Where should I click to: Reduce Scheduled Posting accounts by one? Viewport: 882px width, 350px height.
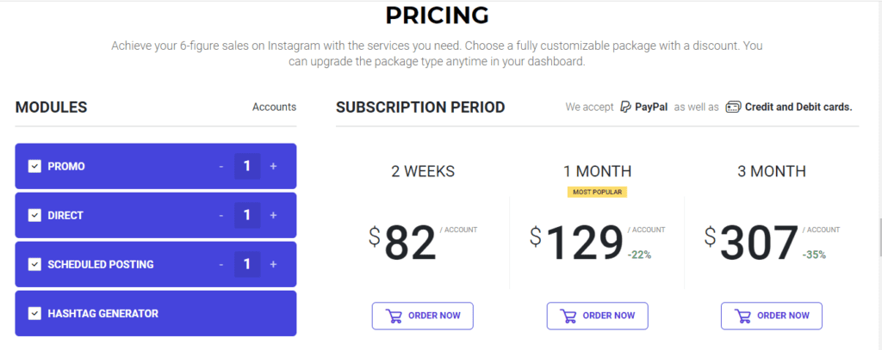(x=221, y=264)
